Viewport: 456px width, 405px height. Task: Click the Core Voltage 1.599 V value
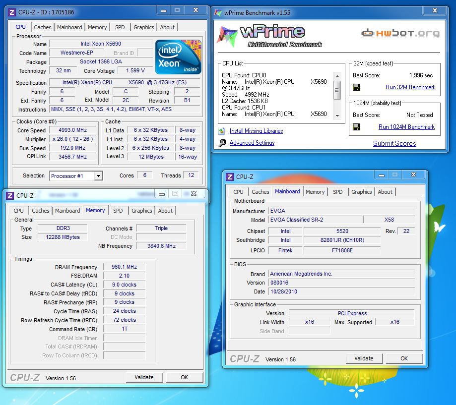[x=135, y=70]
